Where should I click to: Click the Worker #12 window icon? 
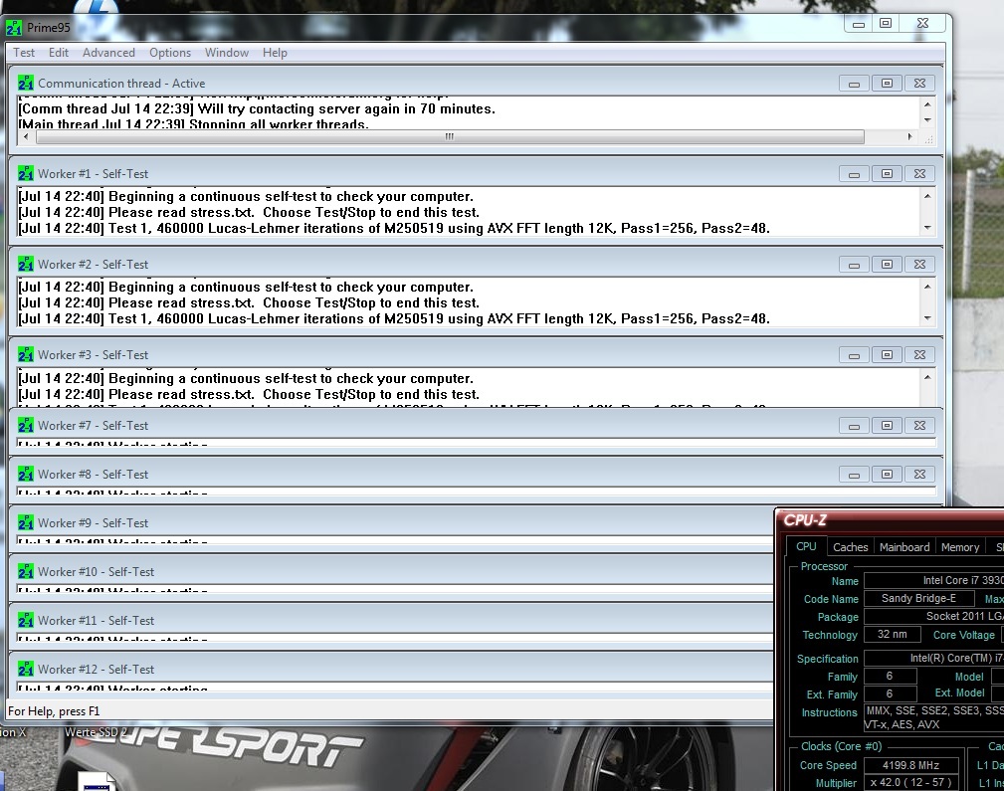click(x=26, y=669)
